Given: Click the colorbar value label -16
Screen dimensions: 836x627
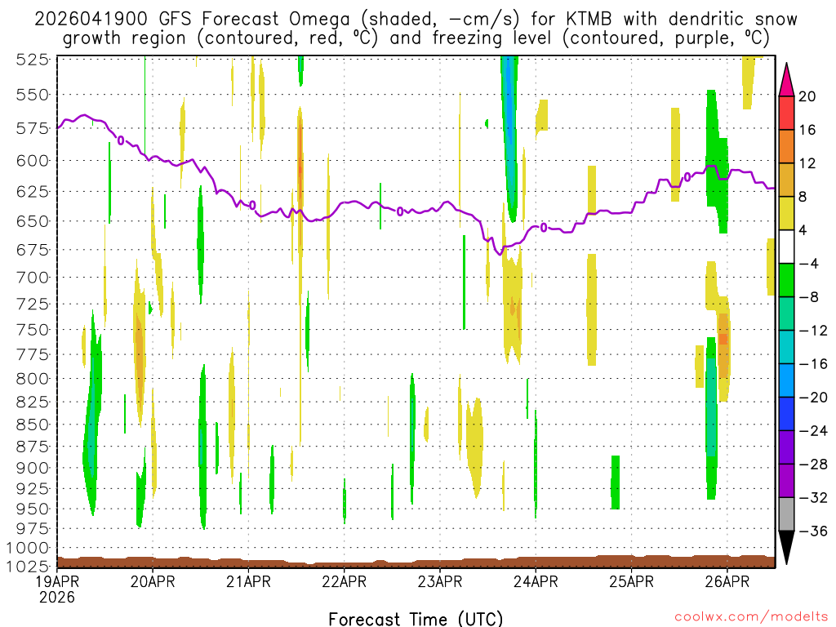Looking at the screenshot, I should 814,364.
